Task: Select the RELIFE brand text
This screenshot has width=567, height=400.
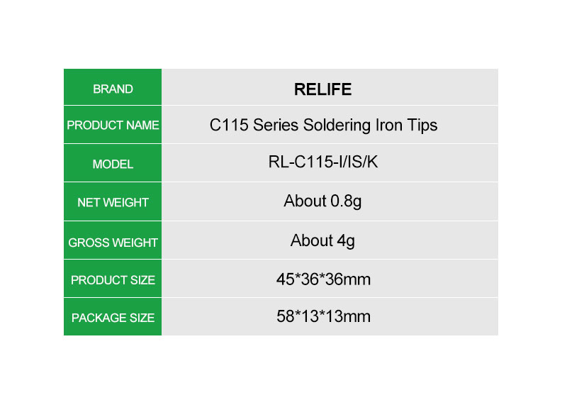Action: pyautogui.click(x=322, y=89)
